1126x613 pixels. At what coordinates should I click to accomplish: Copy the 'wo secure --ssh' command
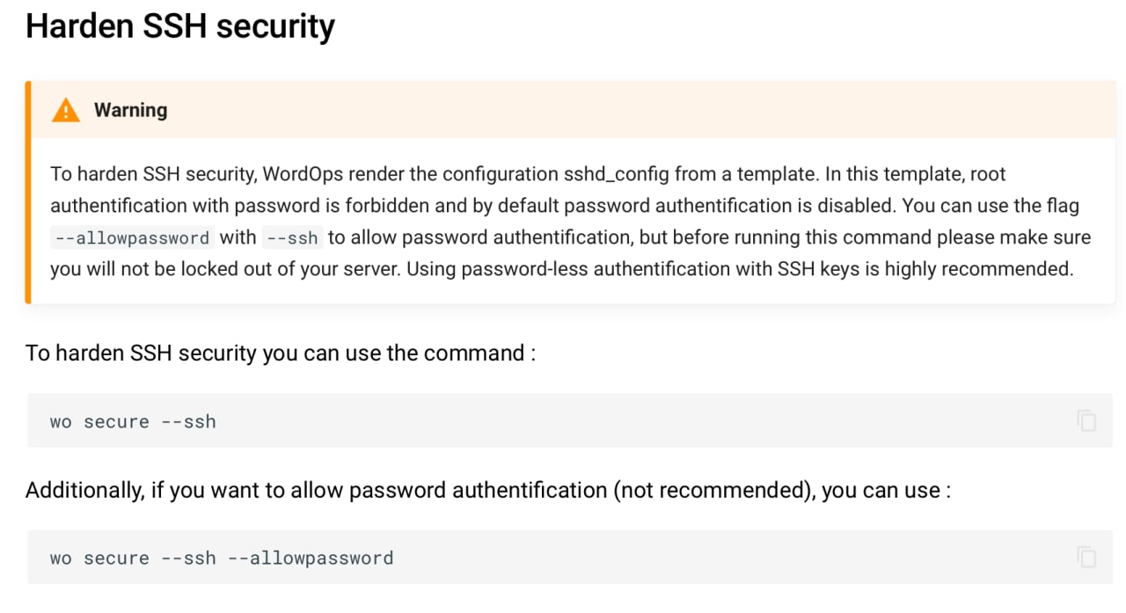click(x=1086, y=420)
